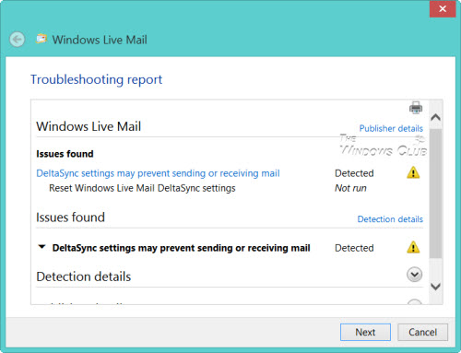Click the Cancel button
The height and width of the screenshot is (353, 461).
(422, 332)
